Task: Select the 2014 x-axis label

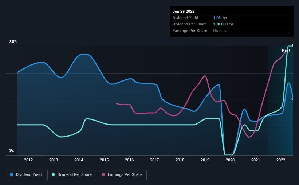Action: tap(79, 160)
